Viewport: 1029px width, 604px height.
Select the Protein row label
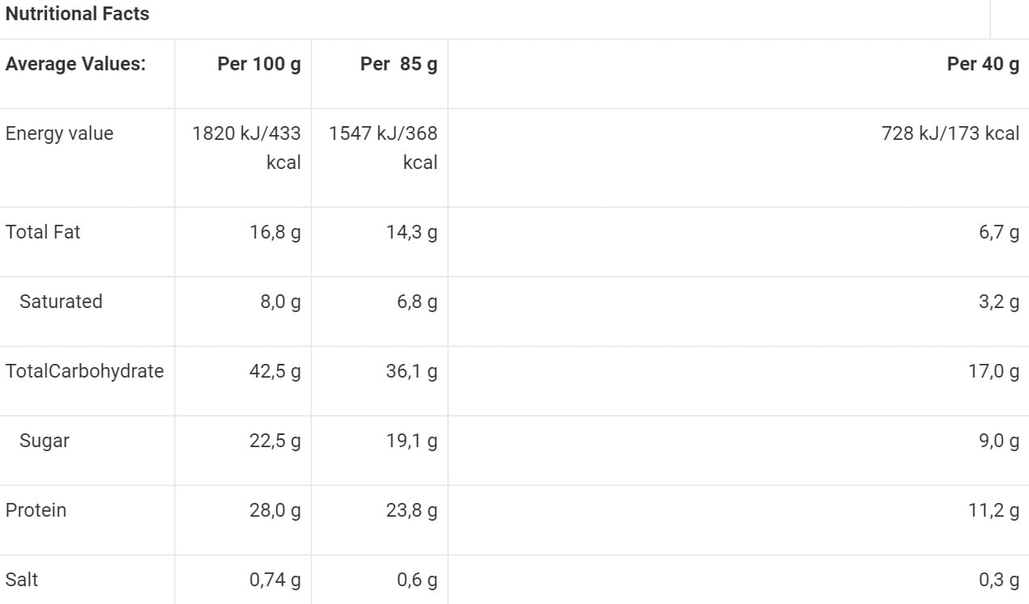coord(36,510)
